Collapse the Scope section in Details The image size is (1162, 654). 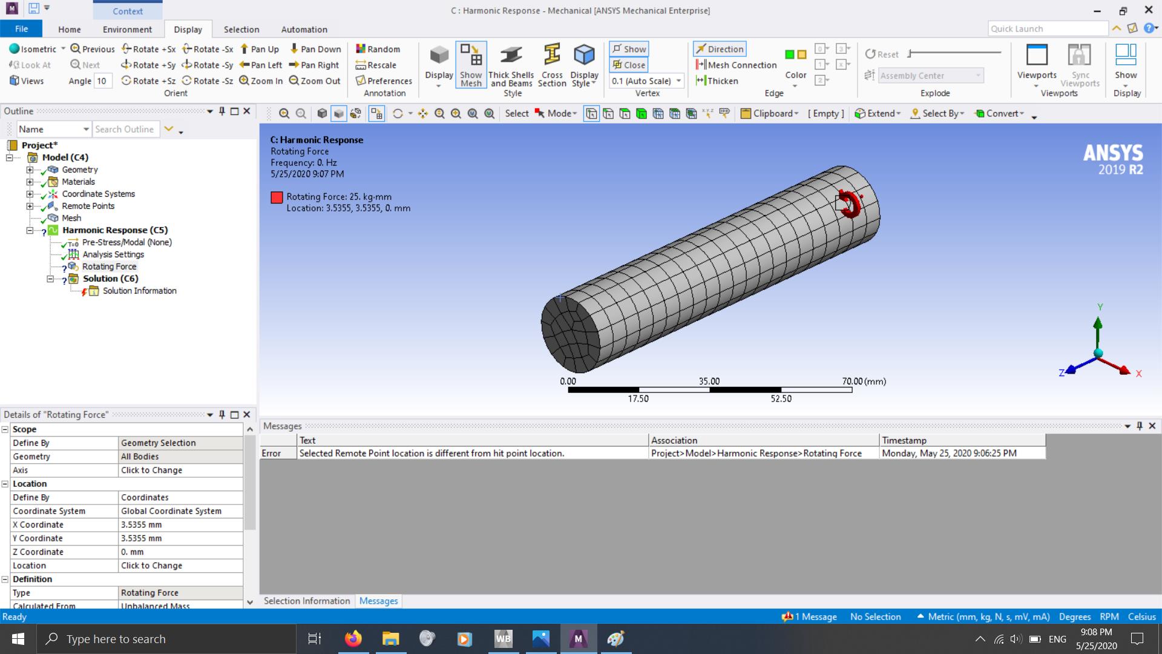pos(5,429)
